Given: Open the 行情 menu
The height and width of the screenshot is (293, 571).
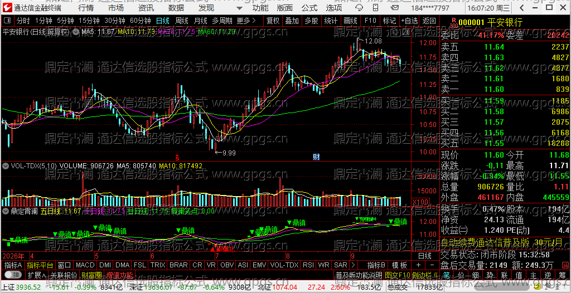Looking at the screenshot, I should click(85, 8).
